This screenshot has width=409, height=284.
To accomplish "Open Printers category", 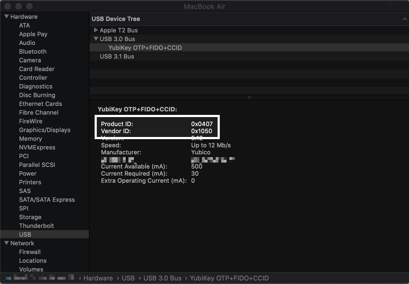I will tap(30, 182).
